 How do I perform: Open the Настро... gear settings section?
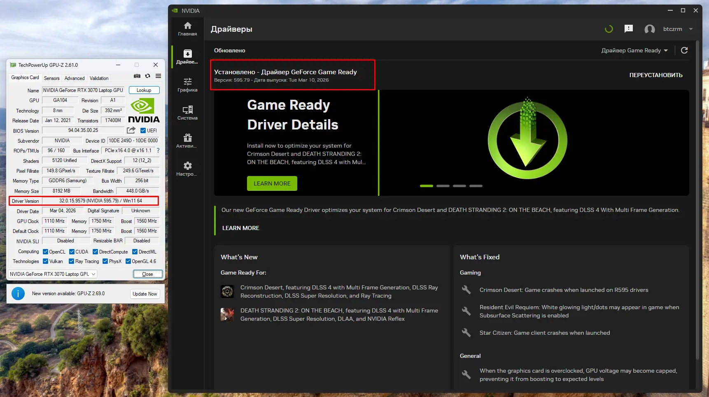[187, 169]
